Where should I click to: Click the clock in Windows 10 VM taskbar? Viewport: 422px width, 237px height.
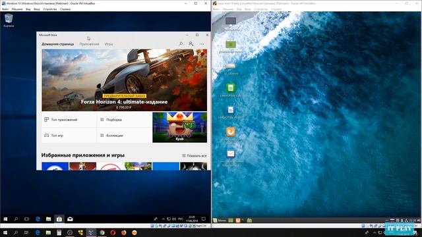pos(192,219)
